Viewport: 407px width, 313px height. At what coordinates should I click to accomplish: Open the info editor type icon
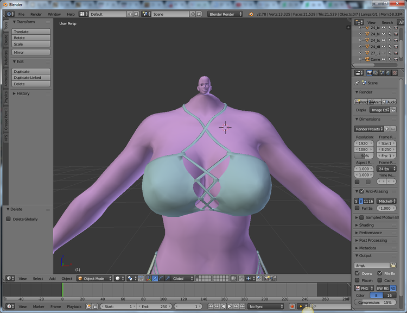point(10,14)
